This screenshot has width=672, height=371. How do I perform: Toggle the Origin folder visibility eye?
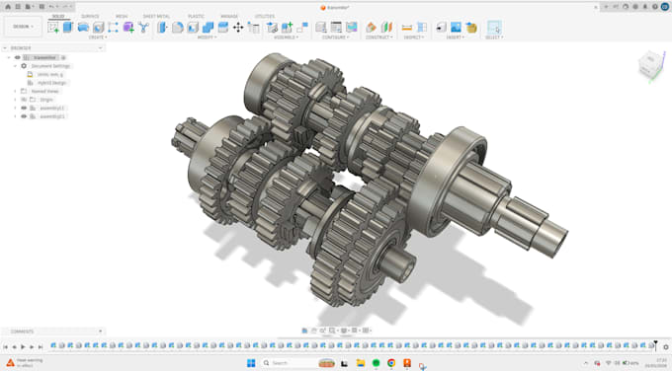click(24, 100)
